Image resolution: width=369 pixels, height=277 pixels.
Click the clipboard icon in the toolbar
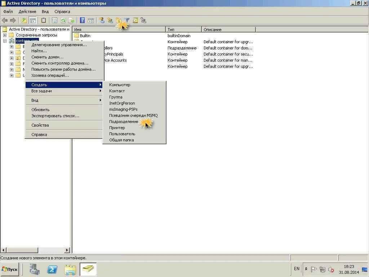44,21
